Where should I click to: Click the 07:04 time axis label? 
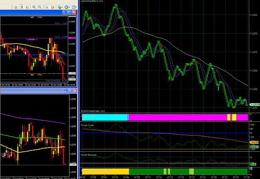pos(115,177)
